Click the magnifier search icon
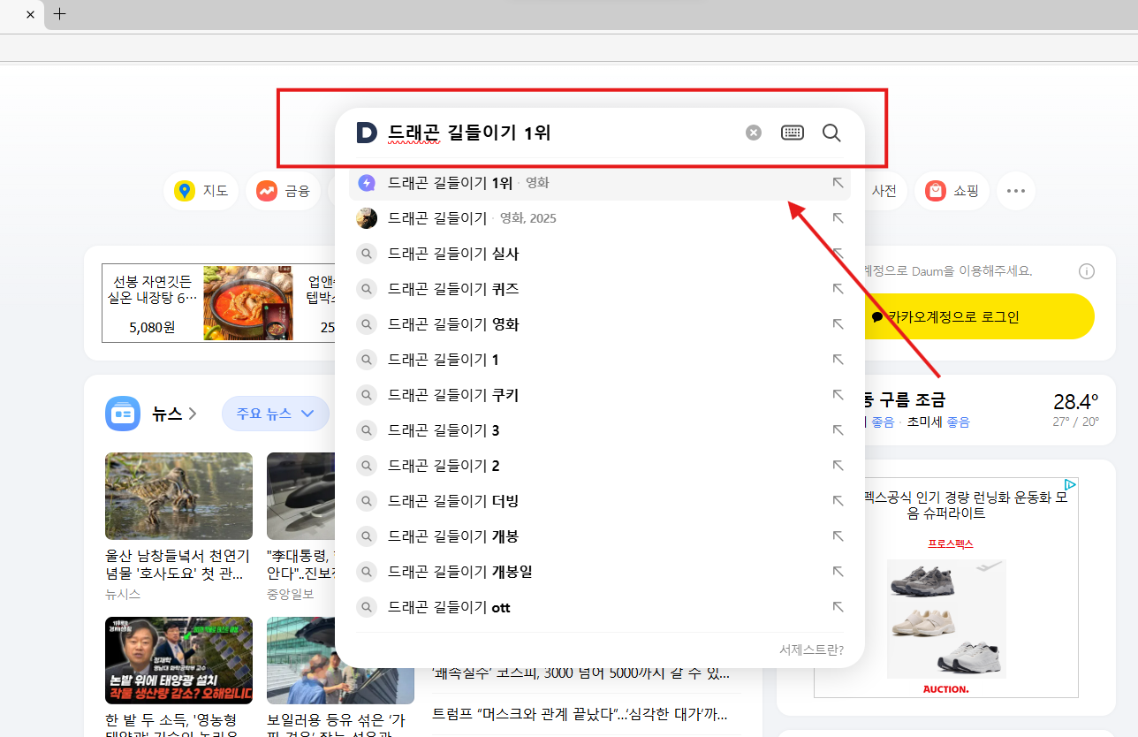This screenshot has width=1138, height=737. pyautogui.click(x=831, y=132)
